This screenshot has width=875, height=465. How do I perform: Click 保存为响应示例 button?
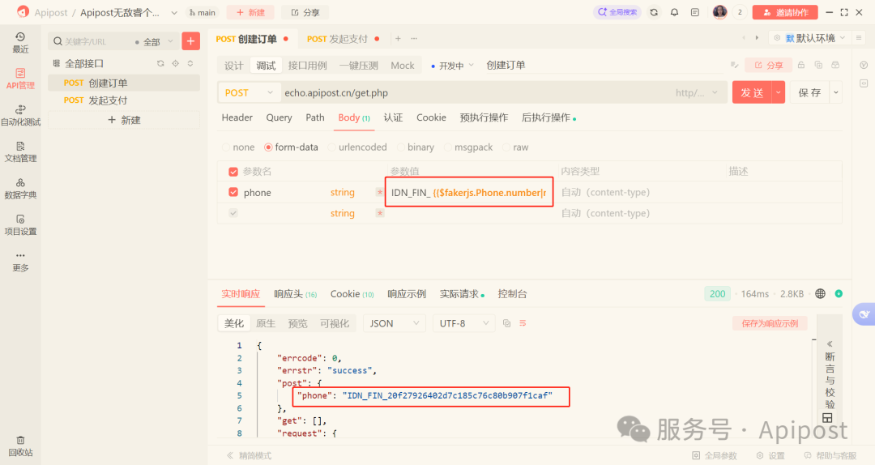pos(770,323)
